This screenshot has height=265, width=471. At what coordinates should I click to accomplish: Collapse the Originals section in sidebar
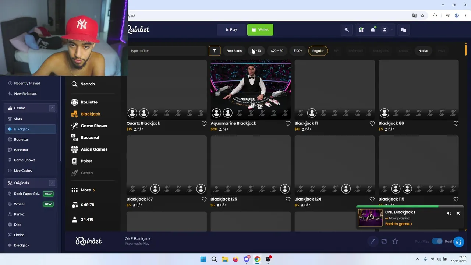tap(52, 183)
